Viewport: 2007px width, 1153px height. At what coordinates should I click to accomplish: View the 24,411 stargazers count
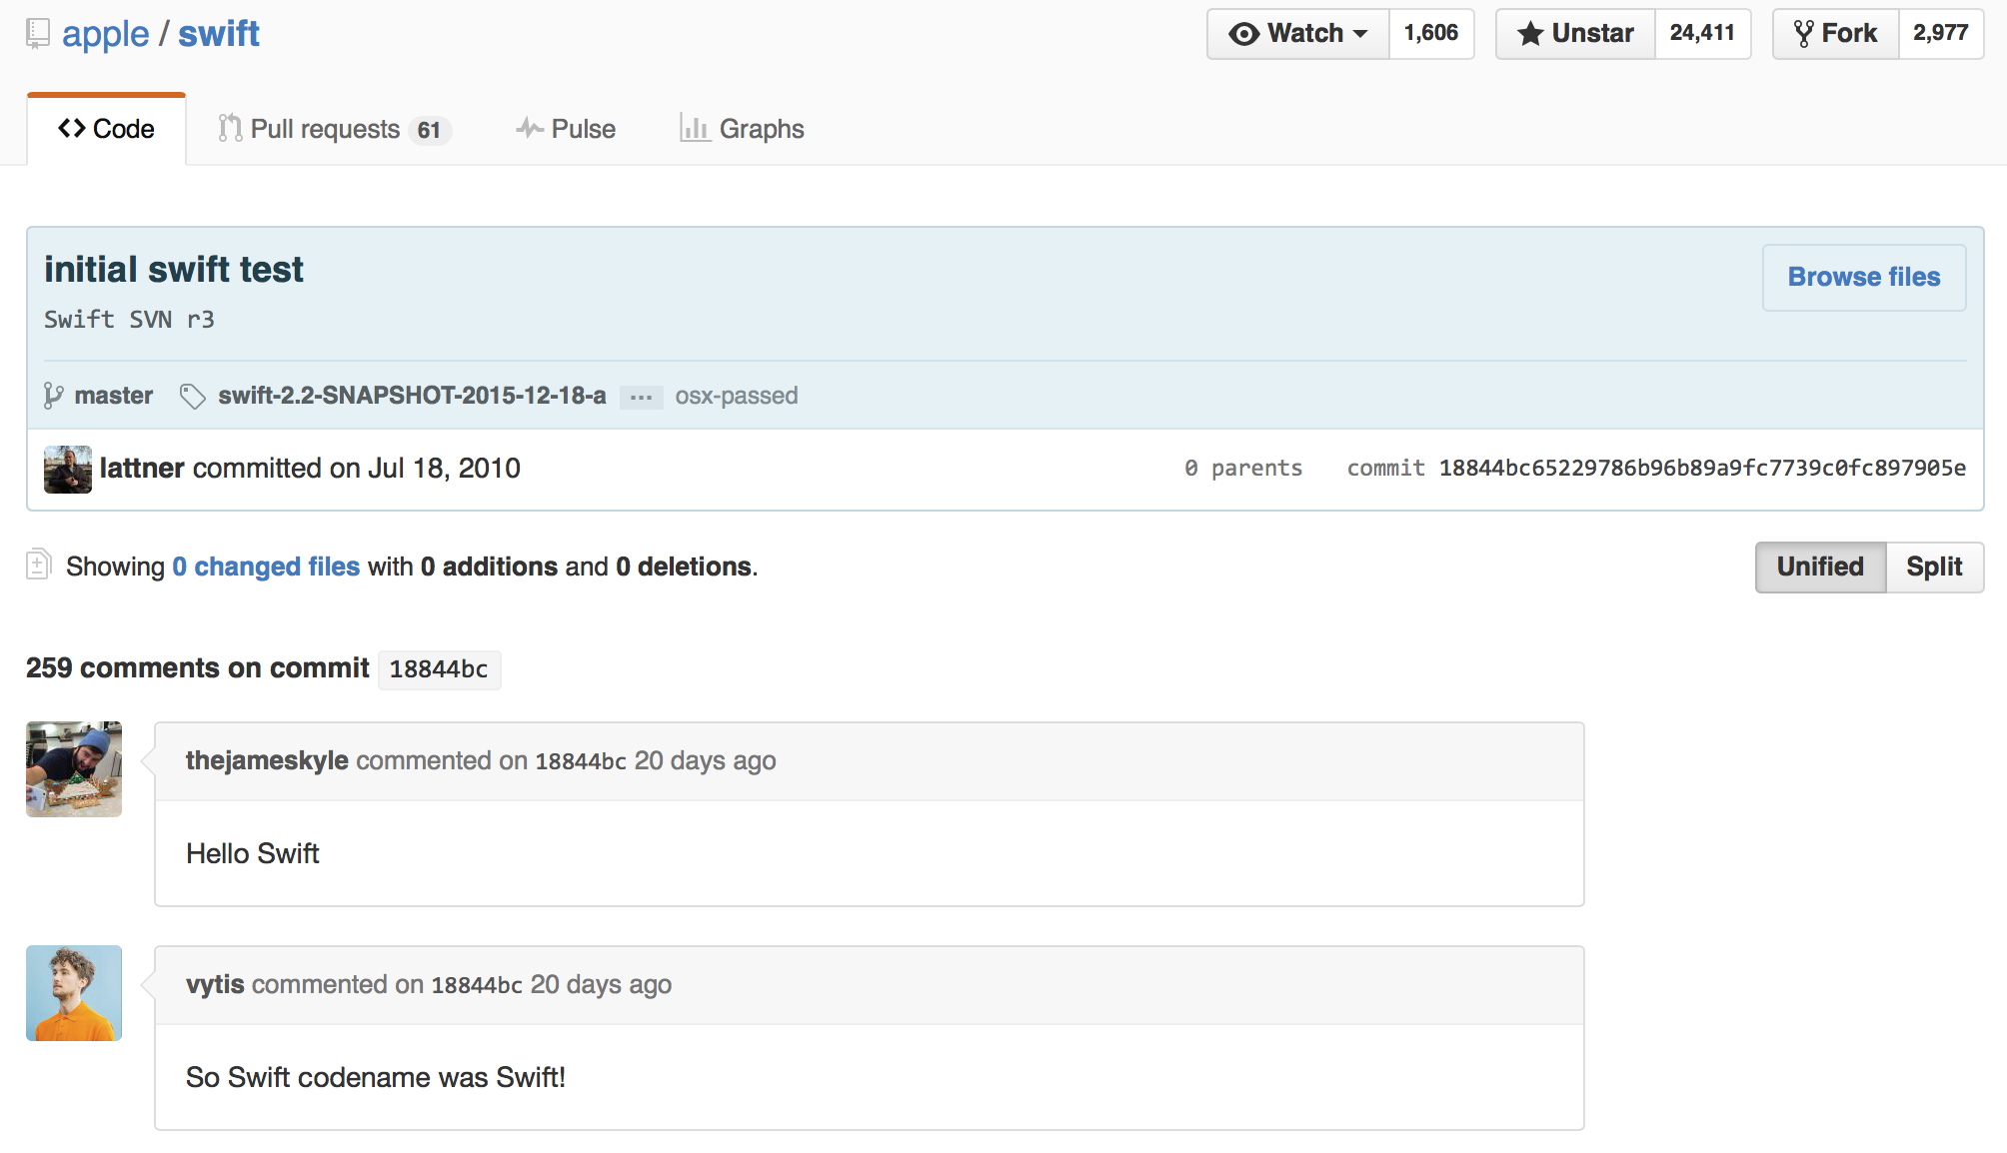click(x=1702, y=34)
